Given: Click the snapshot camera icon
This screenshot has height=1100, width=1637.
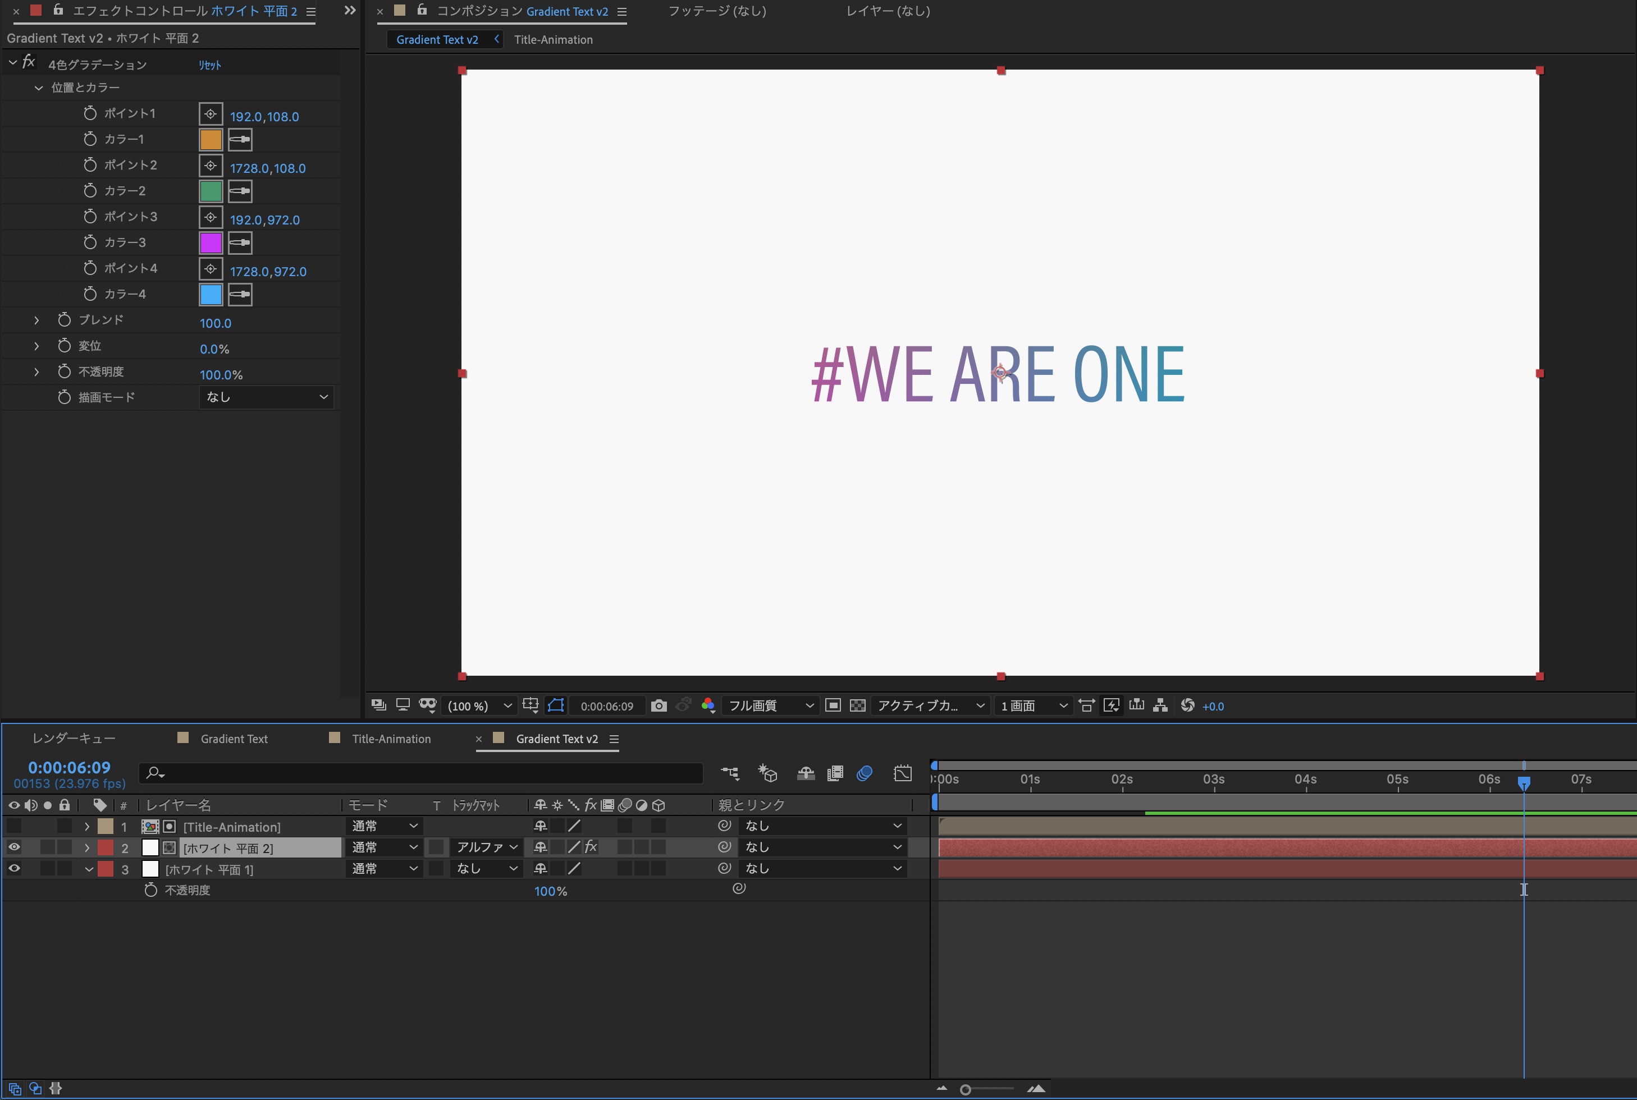Looking at the screenshot, I should pyautogui.click(x=658, y=706).
